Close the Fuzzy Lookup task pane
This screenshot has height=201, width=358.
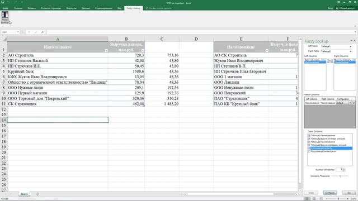(355, 41)
